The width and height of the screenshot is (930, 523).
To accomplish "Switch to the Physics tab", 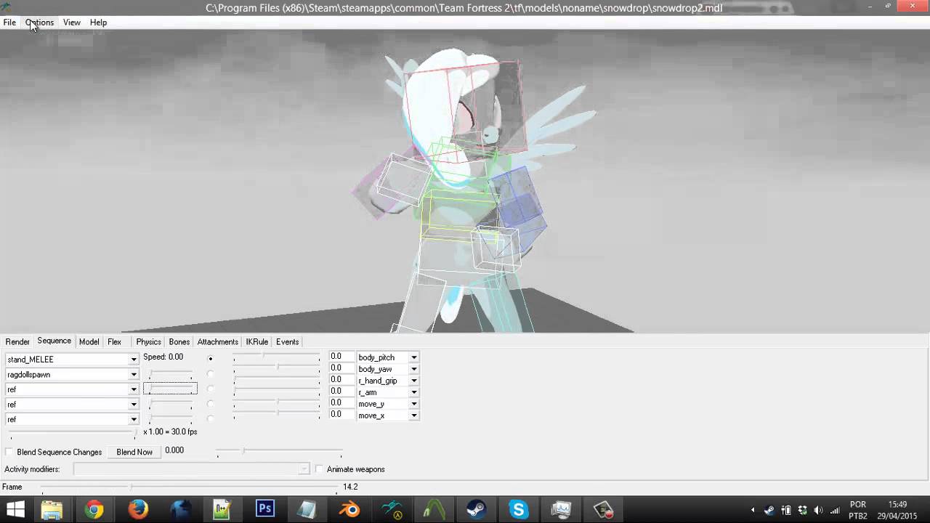I will (148, 341).
